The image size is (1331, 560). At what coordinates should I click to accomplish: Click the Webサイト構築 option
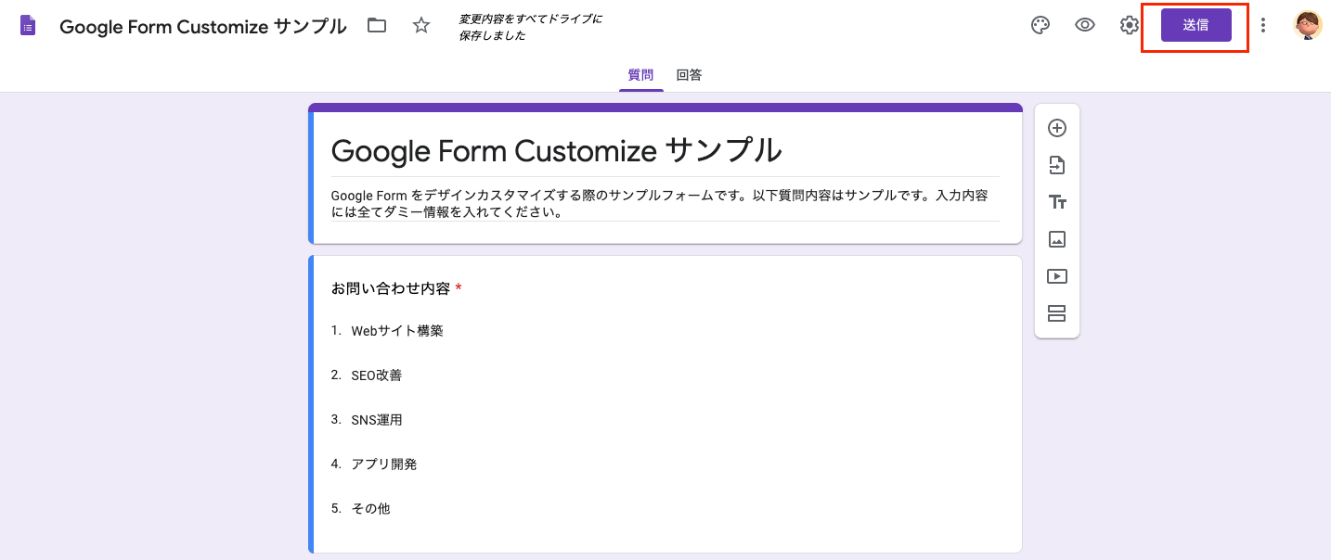pos(397,330)
